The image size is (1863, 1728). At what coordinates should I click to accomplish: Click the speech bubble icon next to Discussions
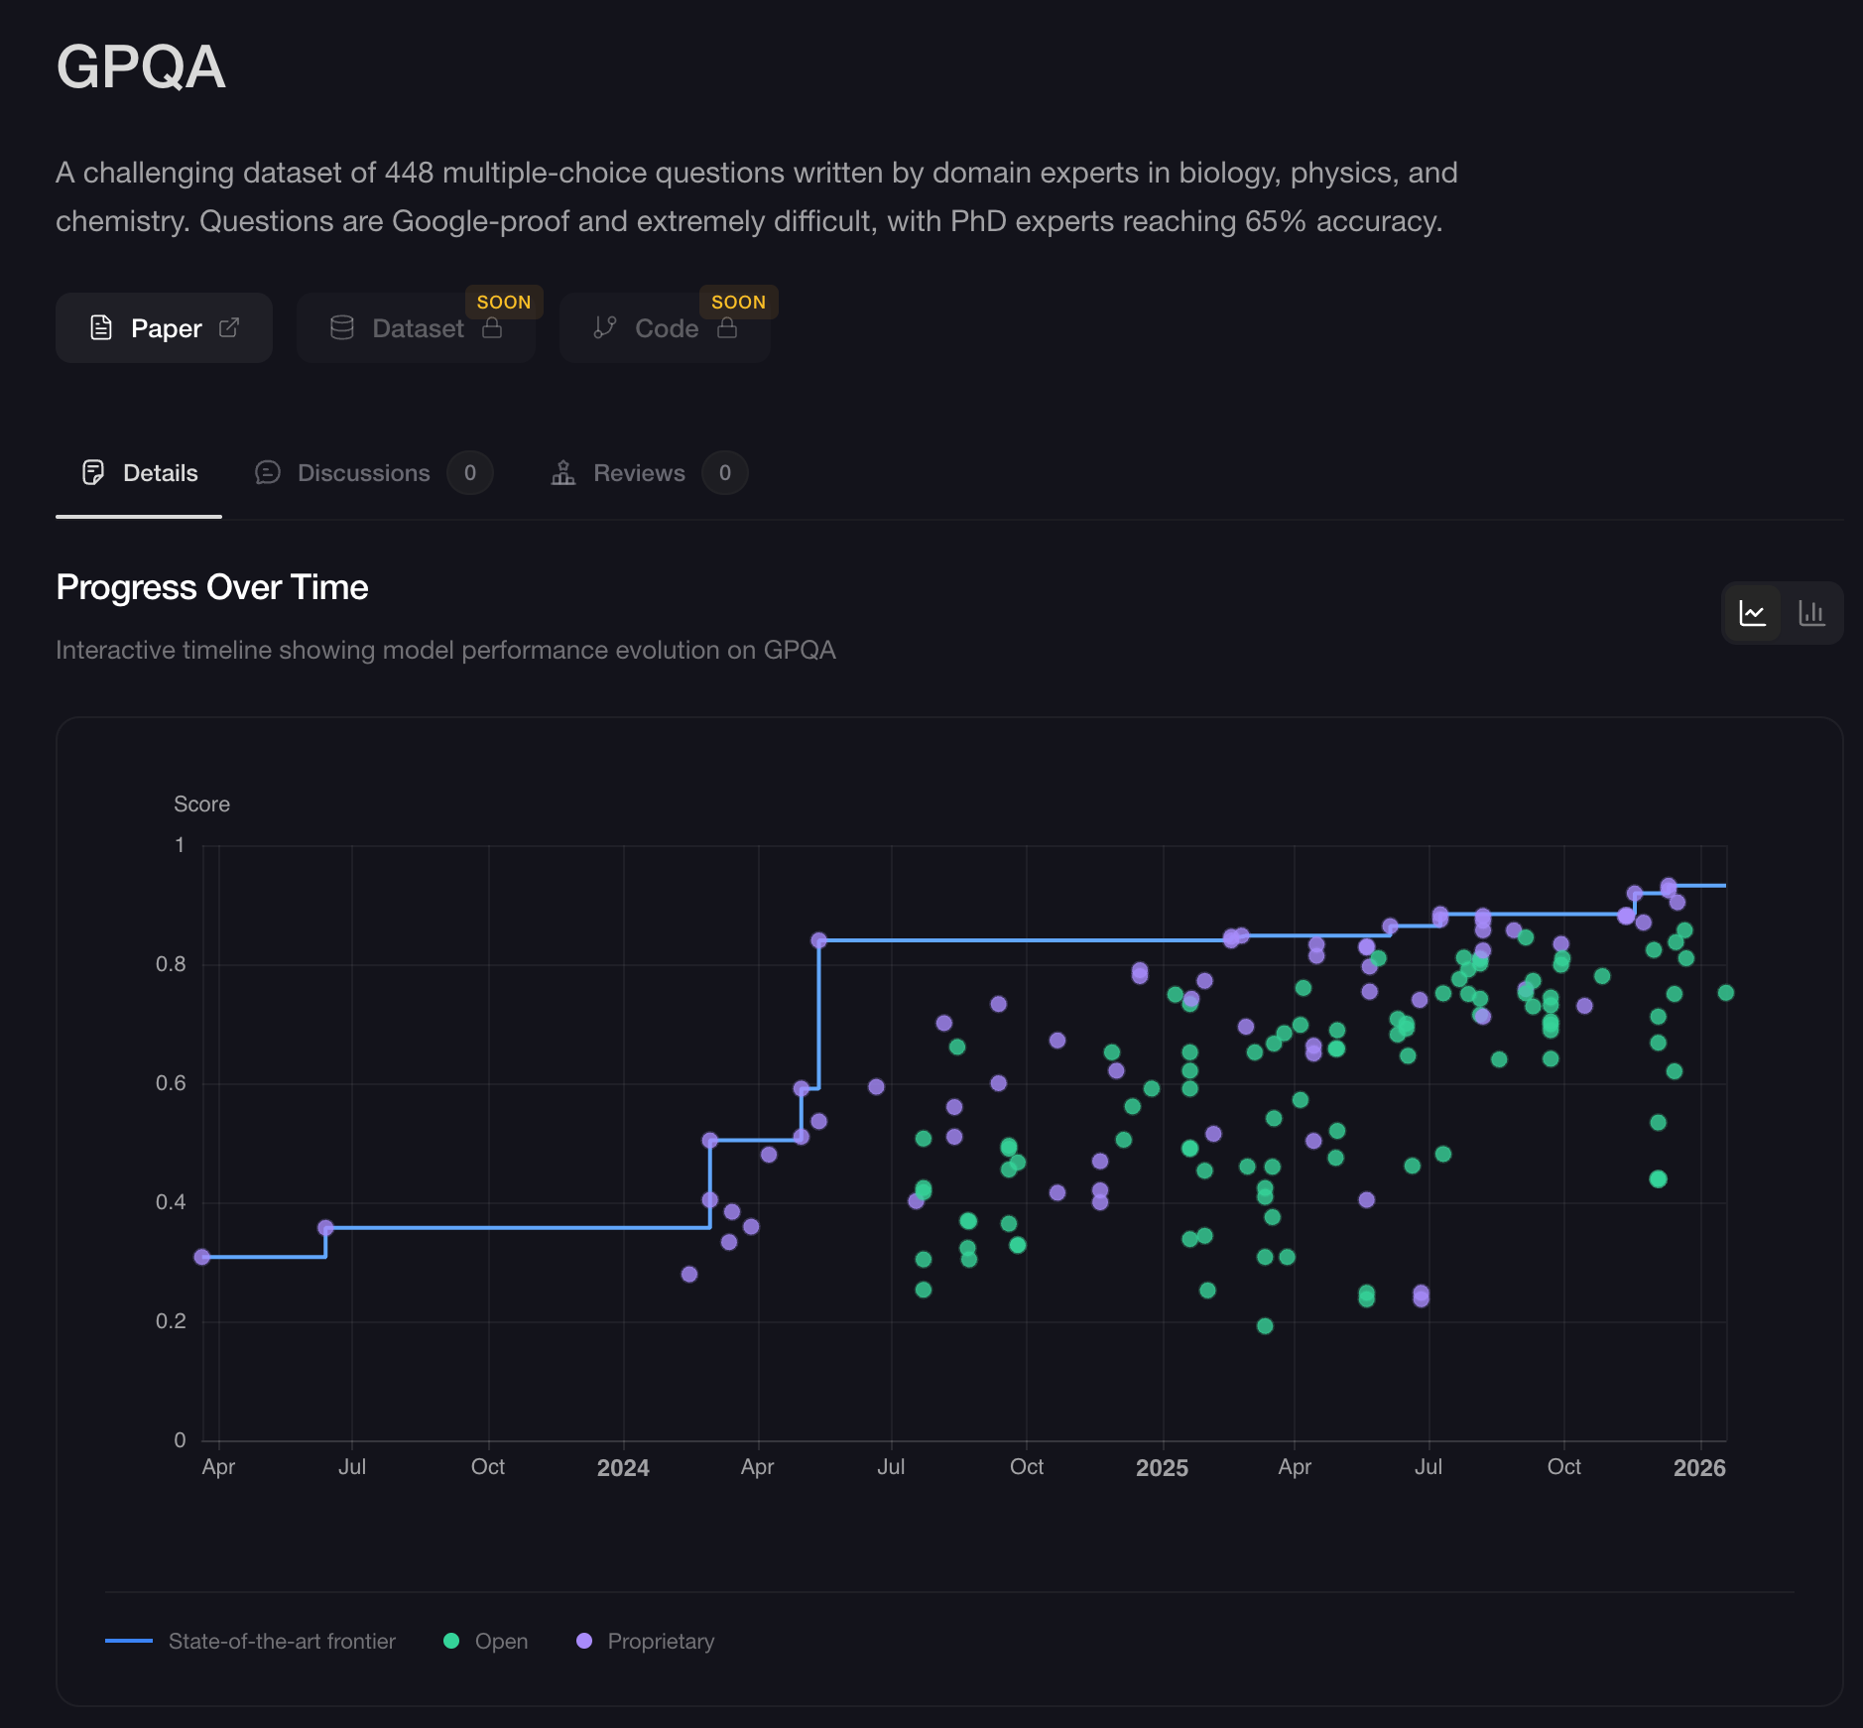click(267, 473)
